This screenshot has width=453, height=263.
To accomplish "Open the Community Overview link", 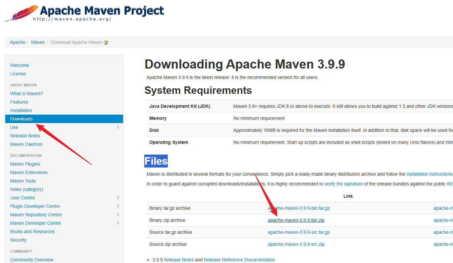I will coord(32,260).
